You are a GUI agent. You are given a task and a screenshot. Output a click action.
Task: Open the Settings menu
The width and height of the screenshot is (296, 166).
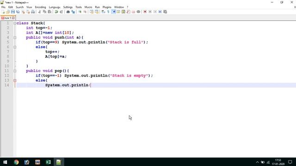point(68,7)
